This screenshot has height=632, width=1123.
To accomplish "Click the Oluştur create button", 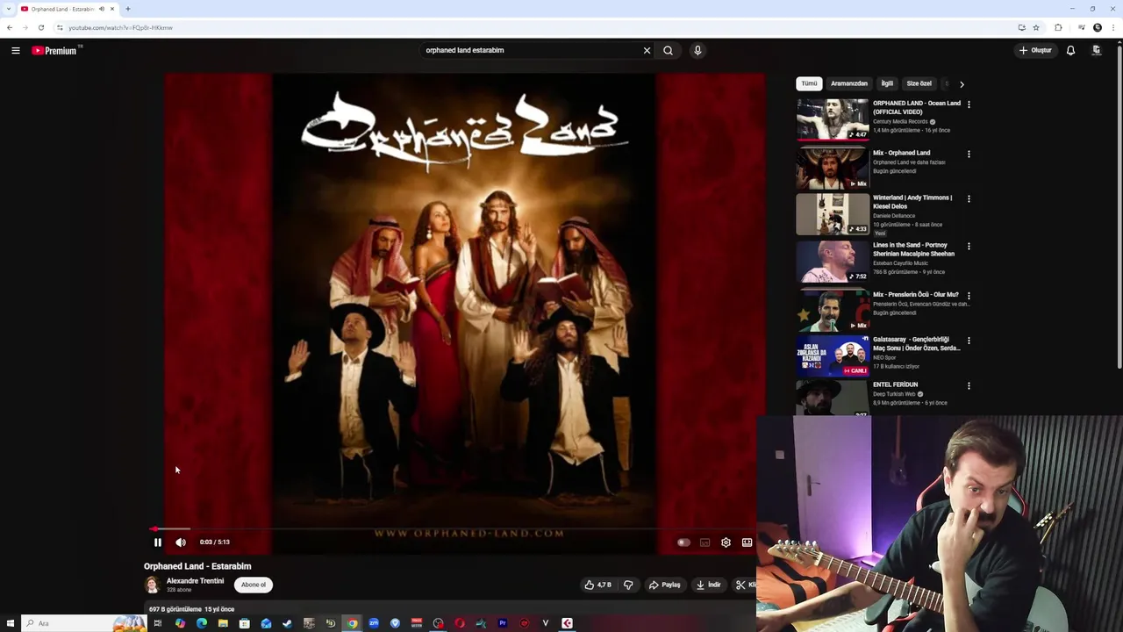I will coord(1035,50).
